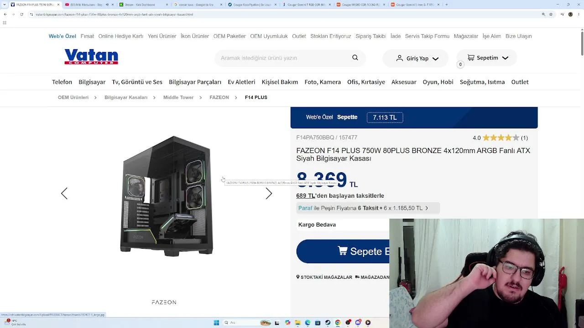Click the shopping cart icon beside Sepetim

tap(471, 58)
